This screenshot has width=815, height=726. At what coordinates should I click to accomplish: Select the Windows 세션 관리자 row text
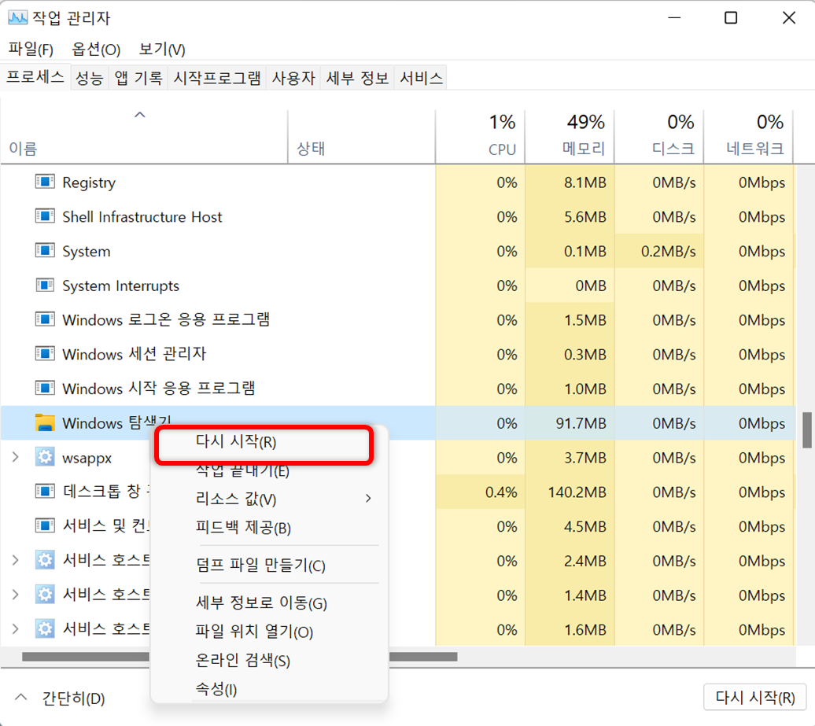pos(134,355)
